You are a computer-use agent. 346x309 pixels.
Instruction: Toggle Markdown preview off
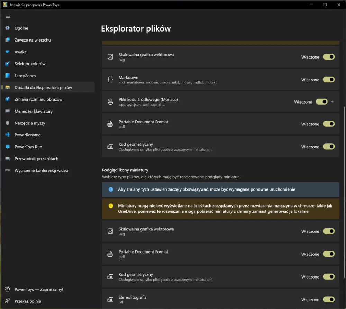(x=329, y=80)
